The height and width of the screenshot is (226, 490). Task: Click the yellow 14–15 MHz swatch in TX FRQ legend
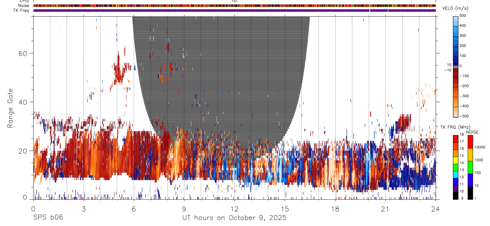click(456, 160)
